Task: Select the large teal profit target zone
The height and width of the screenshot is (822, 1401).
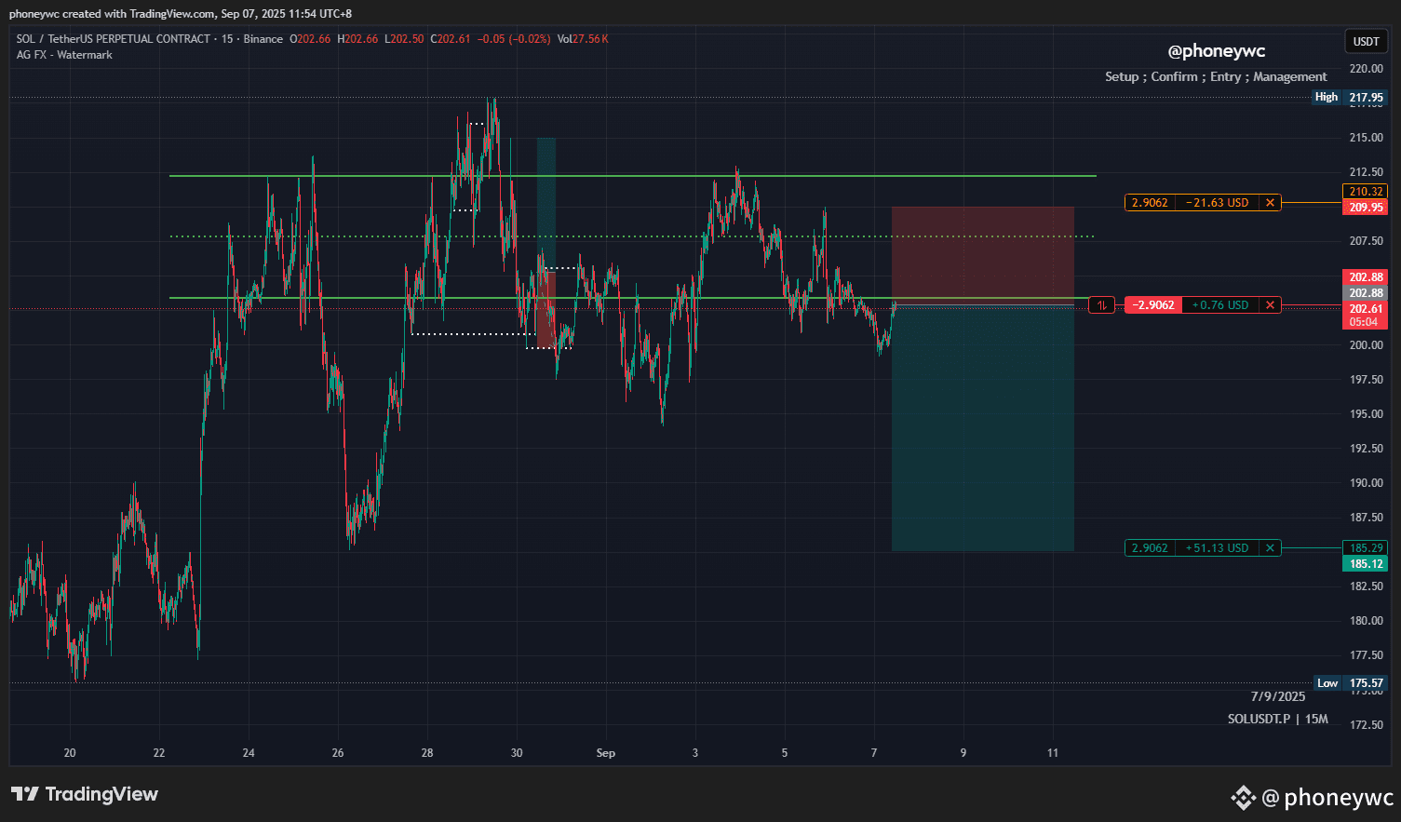Action: click(982, 428)
